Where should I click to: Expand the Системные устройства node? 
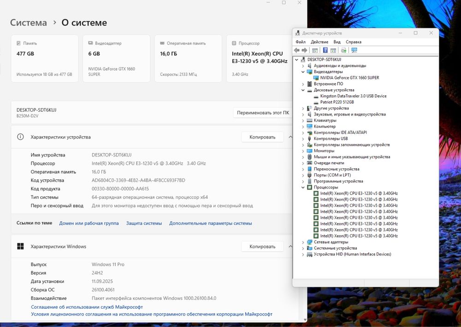coord(303,248)
